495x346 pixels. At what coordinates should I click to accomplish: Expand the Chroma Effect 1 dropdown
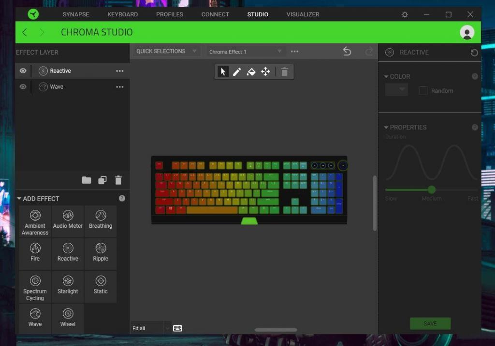coord(245,52)
